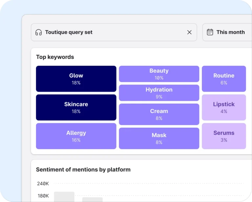Screen dimensions: 252x202
Task: Click the second gray bar in sentiment chart
Action: (93, 200)
